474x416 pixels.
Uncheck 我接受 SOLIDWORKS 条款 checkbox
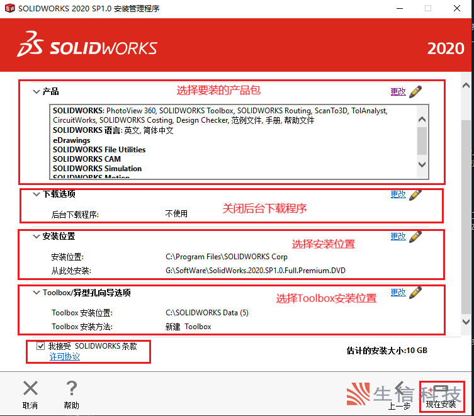pyautogui.click(x=40, y=346)
